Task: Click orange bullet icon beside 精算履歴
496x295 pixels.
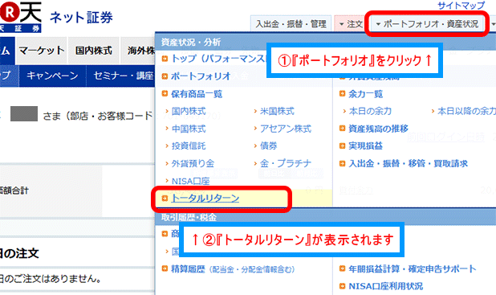Action: point(165,268)
